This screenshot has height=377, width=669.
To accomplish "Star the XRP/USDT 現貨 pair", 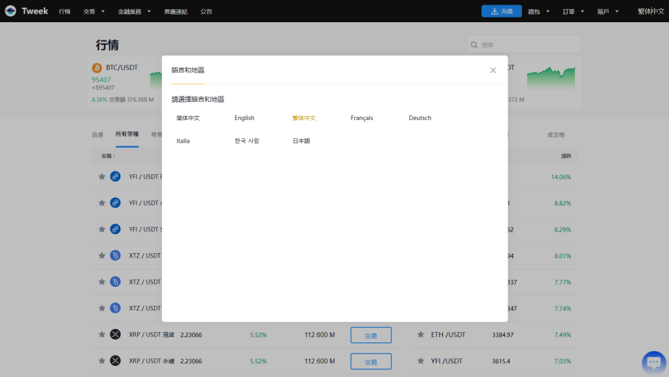I will coord(101,335).
